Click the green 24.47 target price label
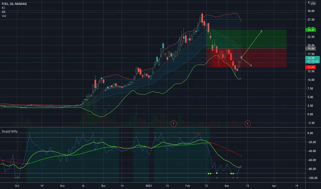Screen dimensions: 321x189 [x=311, y=30]
